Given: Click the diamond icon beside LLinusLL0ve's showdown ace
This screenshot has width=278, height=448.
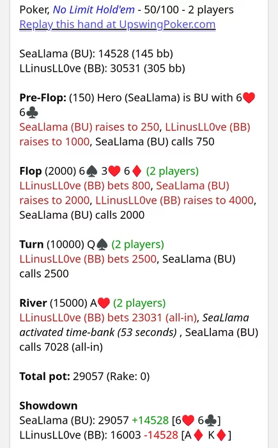Looking at the screenshot, I should click(198, 435).
